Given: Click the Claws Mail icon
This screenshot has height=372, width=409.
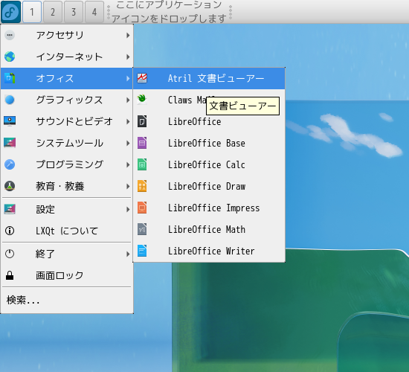Looking at the screenshot, I should pyautogui.click(x=142, y=100).
